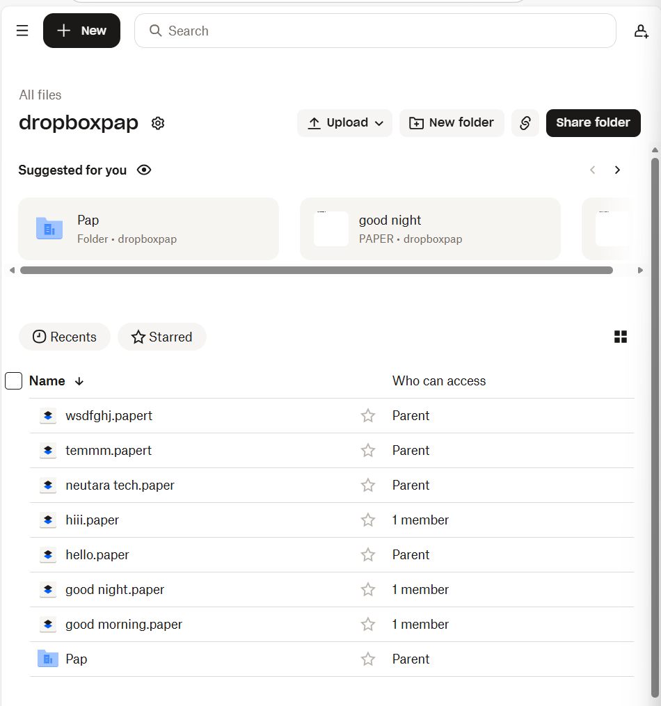Select all files with header checkbox
This screenshot has height=706, width=661.
13,380
